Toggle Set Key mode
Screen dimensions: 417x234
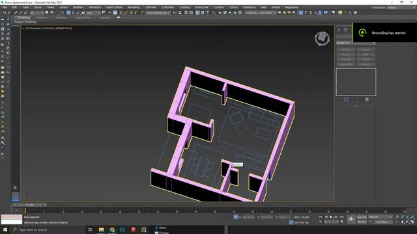362,222
